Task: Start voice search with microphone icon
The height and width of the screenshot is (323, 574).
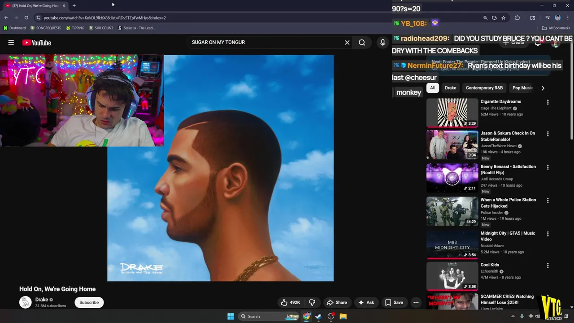Action: 383,42
